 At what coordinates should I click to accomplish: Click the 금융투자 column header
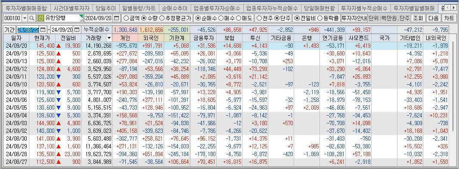[x=203, y=38]
